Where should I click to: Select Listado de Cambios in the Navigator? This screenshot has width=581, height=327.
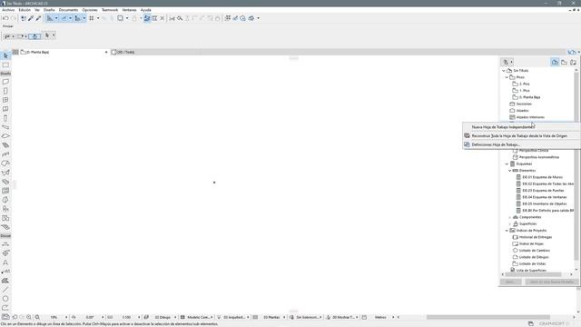tap(535, 251)
